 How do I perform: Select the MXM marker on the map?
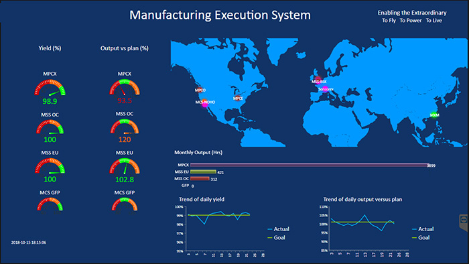click(434, 115)
